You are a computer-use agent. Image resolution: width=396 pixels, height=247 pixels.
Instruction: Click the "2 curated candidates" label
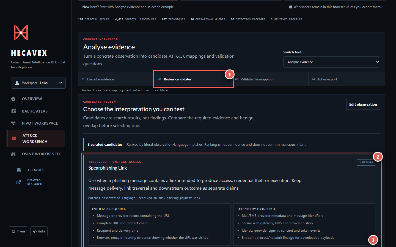[105, 144]
